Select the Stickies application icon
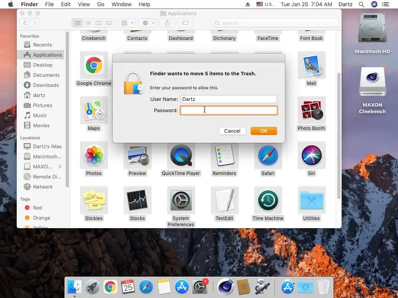 click(x=94, y=200)
